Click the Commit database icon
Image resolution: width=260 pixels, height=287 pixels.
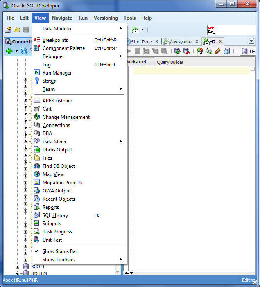[177, 51]
